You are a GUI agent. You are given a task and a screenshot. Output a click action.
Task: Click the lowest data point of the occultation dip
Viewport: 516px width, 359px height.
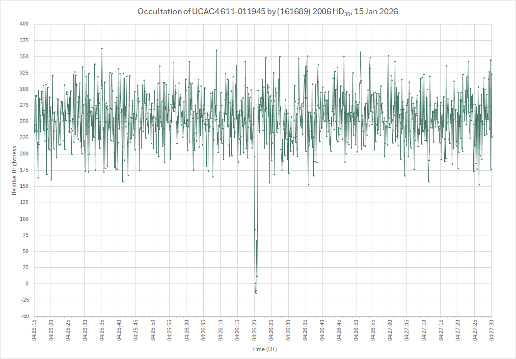256,293
